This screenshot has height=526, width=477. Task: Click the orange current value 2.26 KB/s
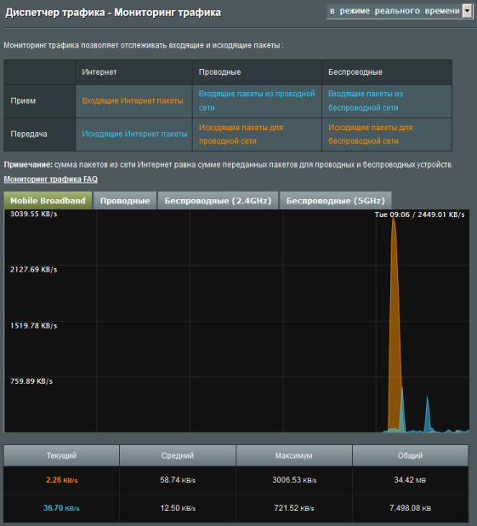62,480
